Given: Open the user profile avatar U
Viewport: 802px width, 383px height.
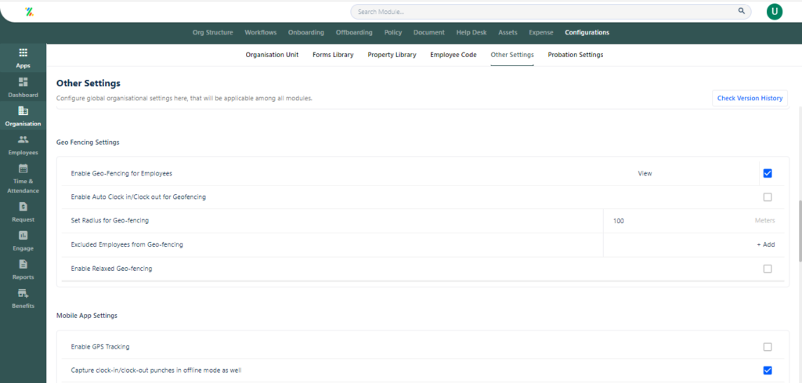Looking at the screenshot, I should pos(775,11).
